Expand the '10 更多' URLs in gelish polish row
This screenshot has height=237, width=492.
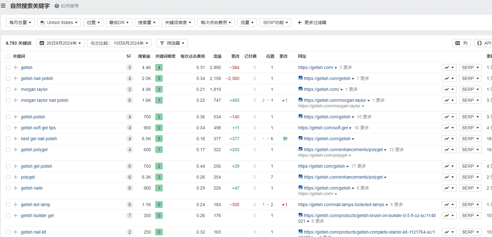tap(364, 117)
